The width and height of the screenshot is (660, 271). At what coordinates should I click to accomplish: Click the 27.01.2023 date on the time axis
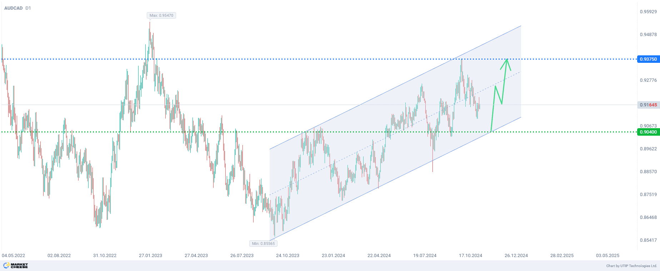point(150,256)
